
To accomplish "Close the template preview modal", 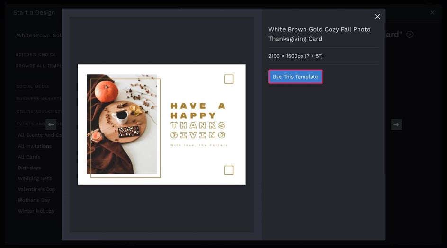I will pos(377,17).
